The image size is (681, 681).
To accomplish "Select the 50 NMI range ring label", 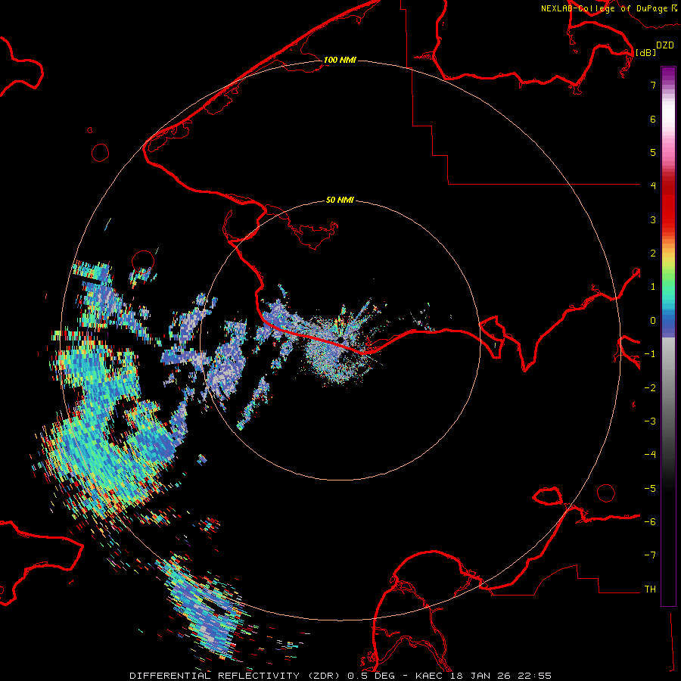I will tap(340, 200).
